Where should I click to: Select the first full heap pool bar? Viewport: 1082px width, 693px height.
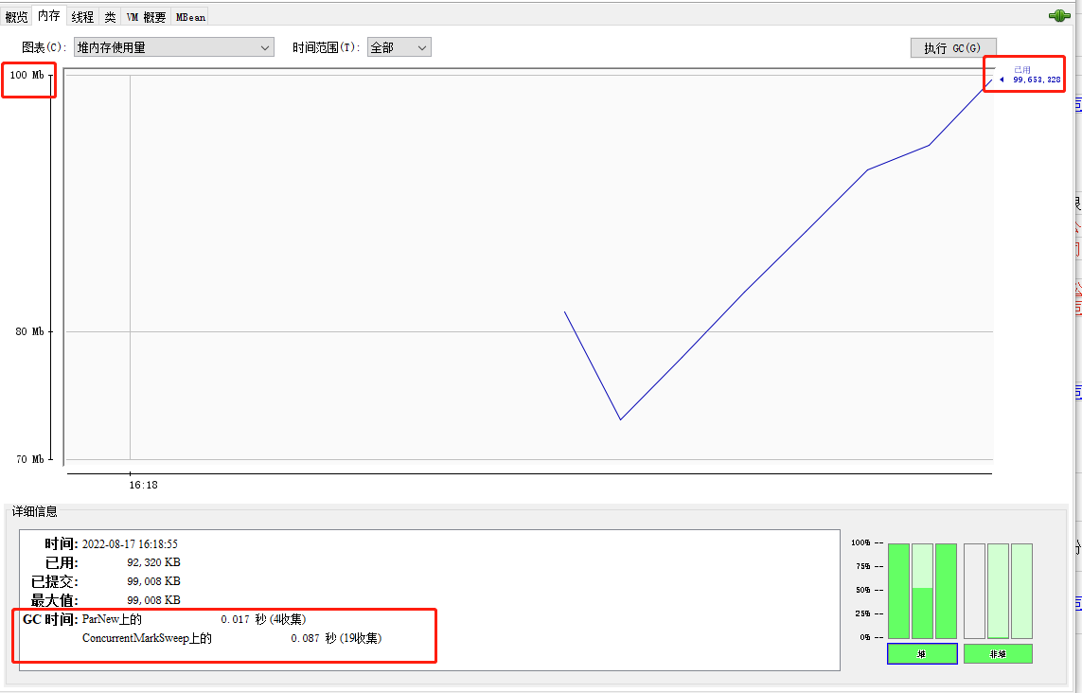pyautogui.click(x=898, y=591)
